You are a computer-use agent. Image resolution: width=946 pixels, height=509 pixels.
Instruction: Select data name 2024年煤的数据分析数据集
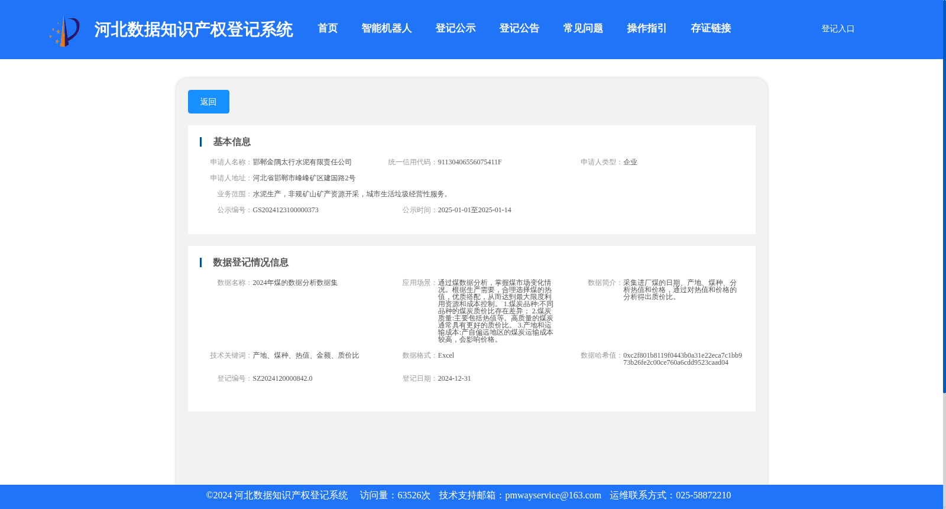pyautogui.click(x=295, y=283)
